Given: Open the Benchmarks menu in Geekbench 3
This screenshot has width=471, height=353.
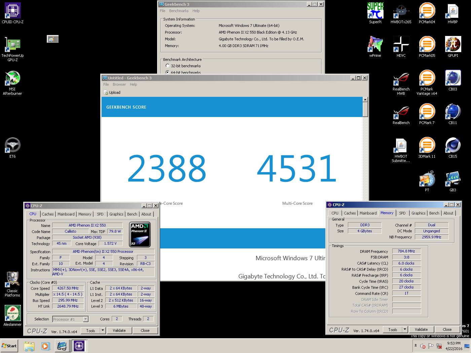Looking at the screenshot, I should 179,11.
